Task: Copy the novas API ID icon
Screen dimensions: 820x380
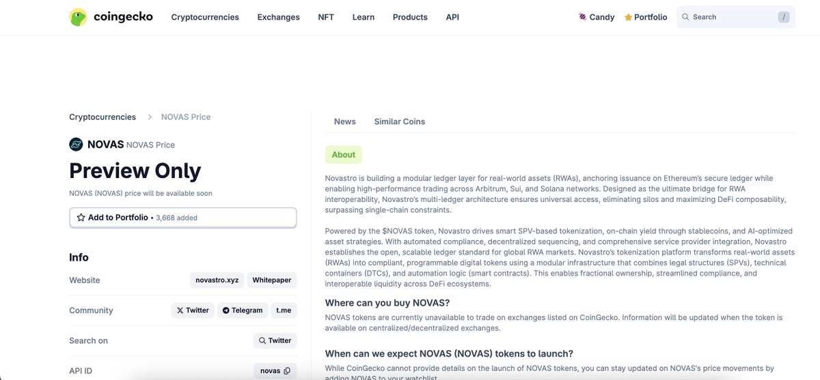Action: click(x=287, y=371)
